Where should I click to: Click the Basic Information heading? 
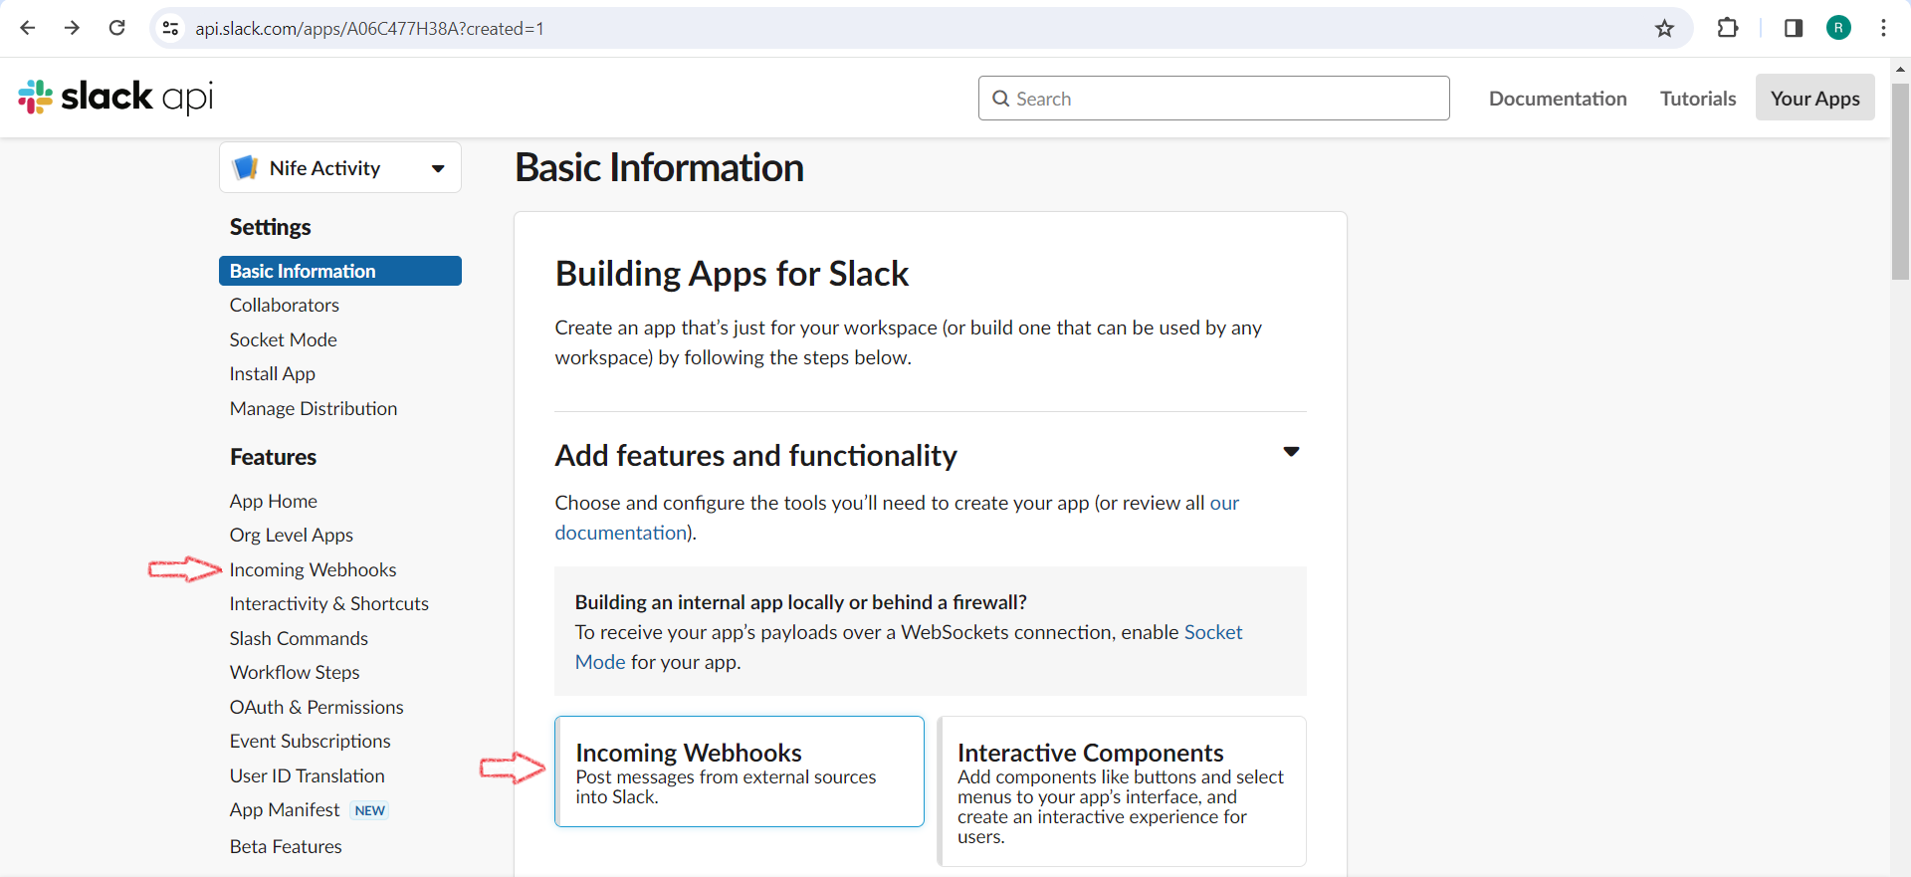tap(659, 167)
